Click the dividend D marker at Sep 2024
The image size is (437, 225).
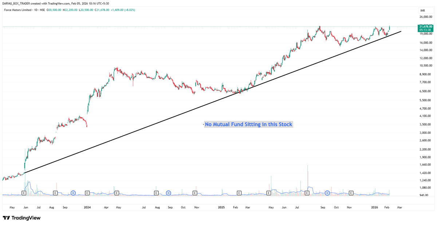click(169, 193)
